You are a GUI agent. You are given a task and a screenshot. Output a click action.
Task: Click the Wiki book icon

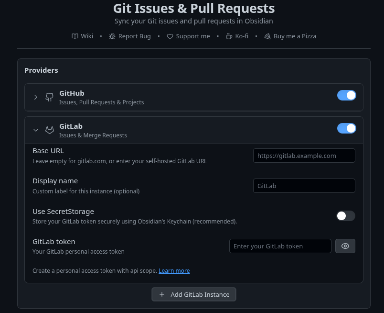pos(75,36)
